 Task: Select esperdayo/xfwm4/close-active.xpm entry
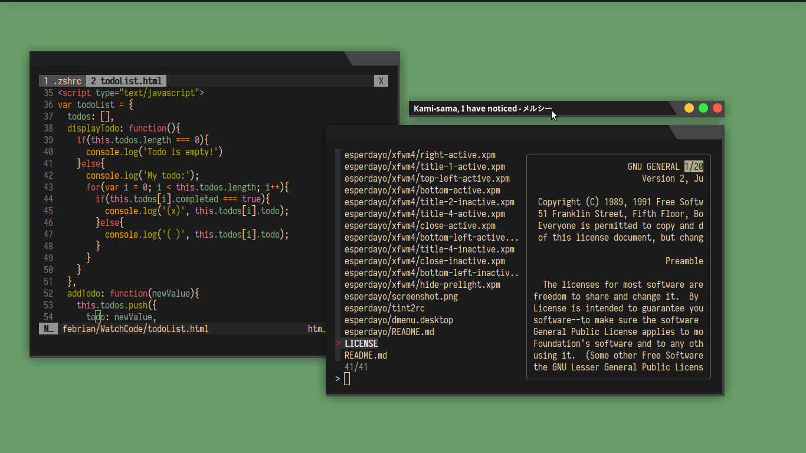coord(420,226)
